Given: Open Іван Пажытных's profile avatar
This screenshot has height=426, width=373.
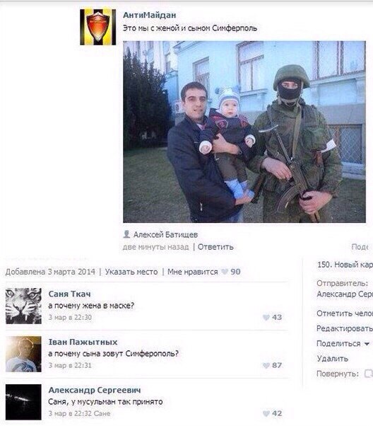Looking at the screenshot, I should [x=23, y=354].
